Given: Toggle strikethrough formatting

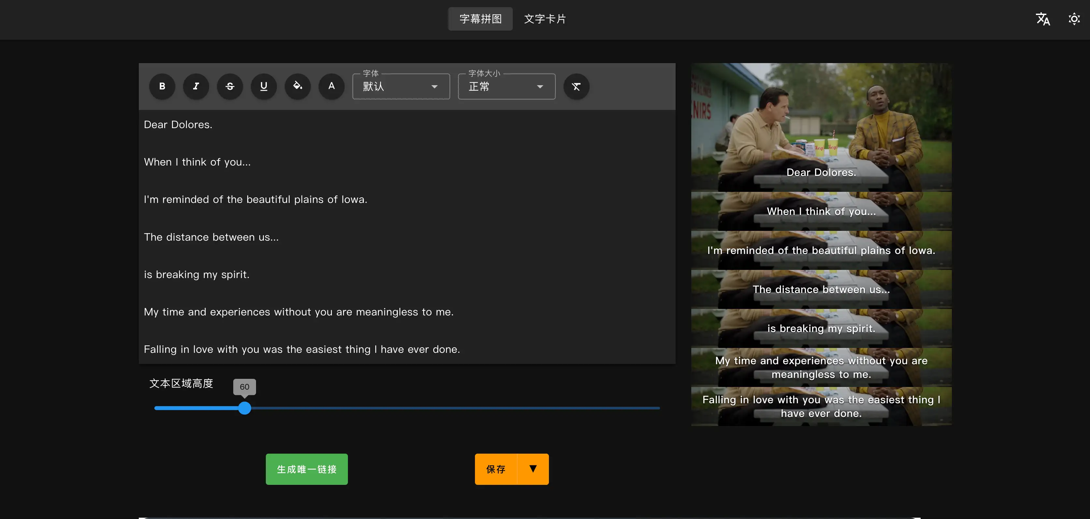Looking at the screenshot, I should tap(230, 86).
